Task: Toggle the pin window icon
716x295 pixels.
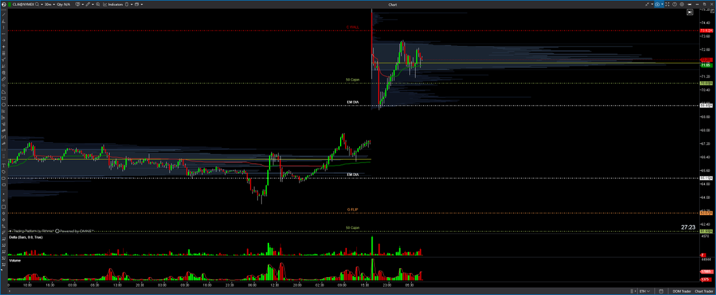Action: pos(689,4)
